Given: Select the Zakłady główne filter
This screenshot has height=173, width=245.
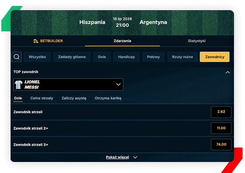Looking at the screenshot, I should [72, 57].
